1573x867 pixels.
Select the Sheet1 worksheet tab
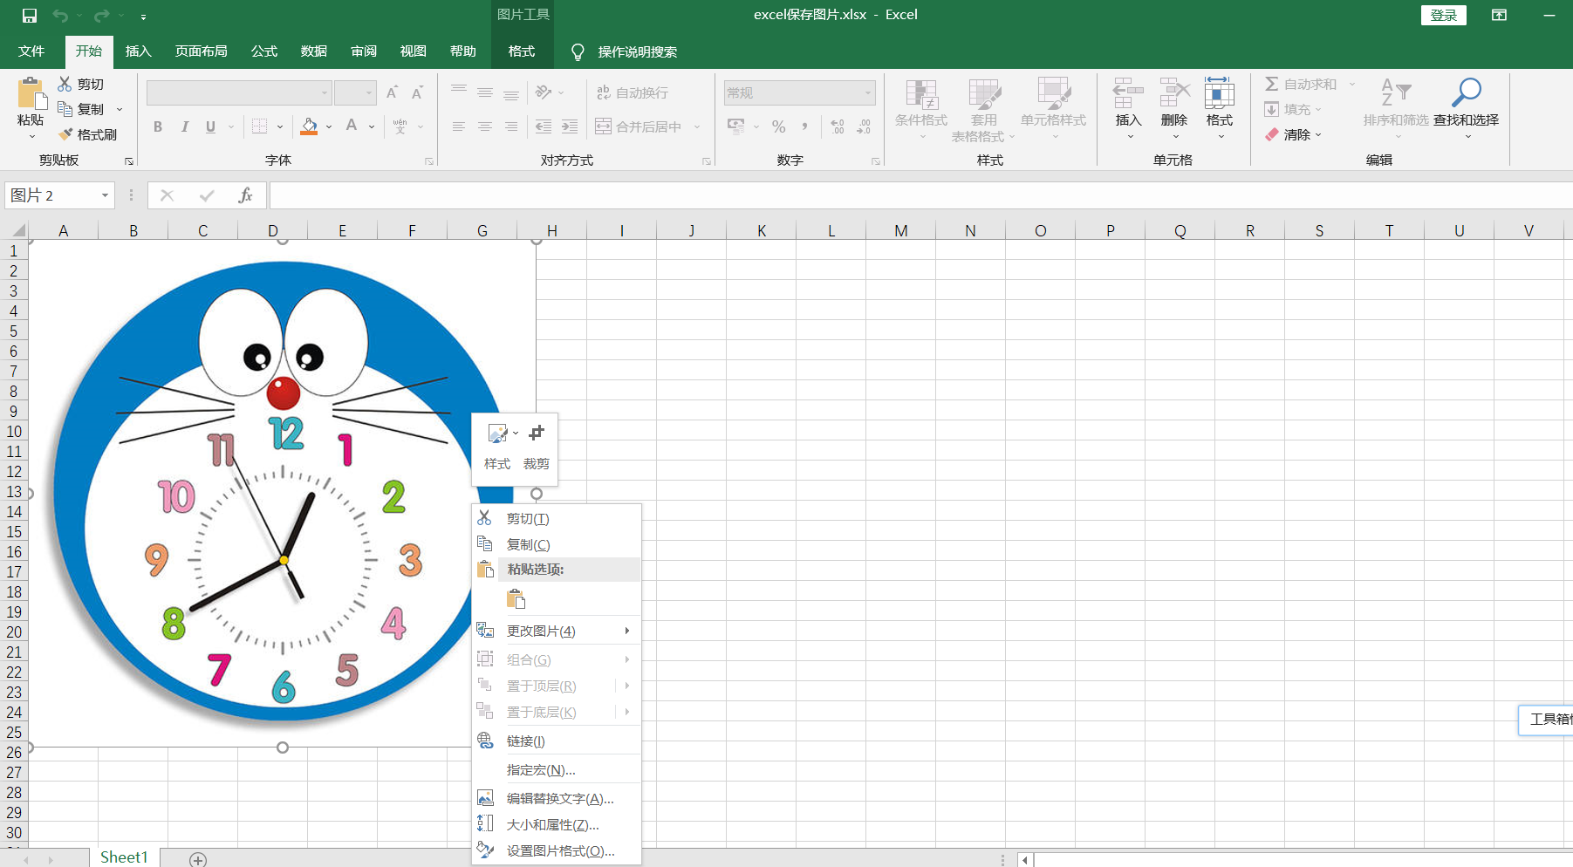pyautogui.click(x=124, y=857)
